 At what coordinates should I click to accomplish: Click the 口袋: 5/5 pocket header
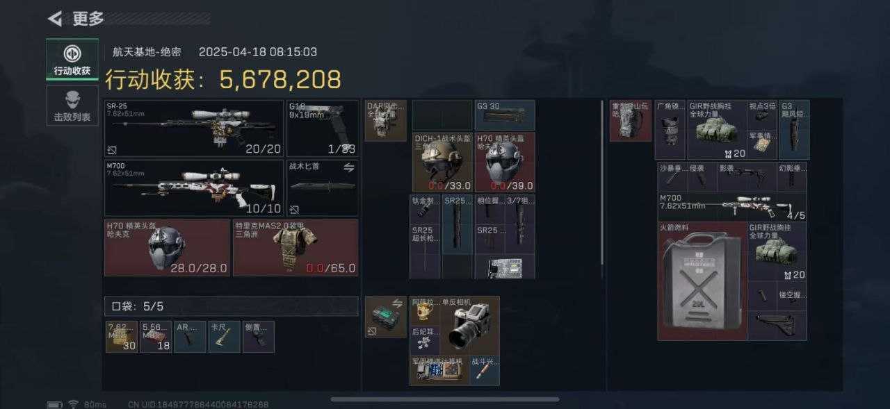232,306
